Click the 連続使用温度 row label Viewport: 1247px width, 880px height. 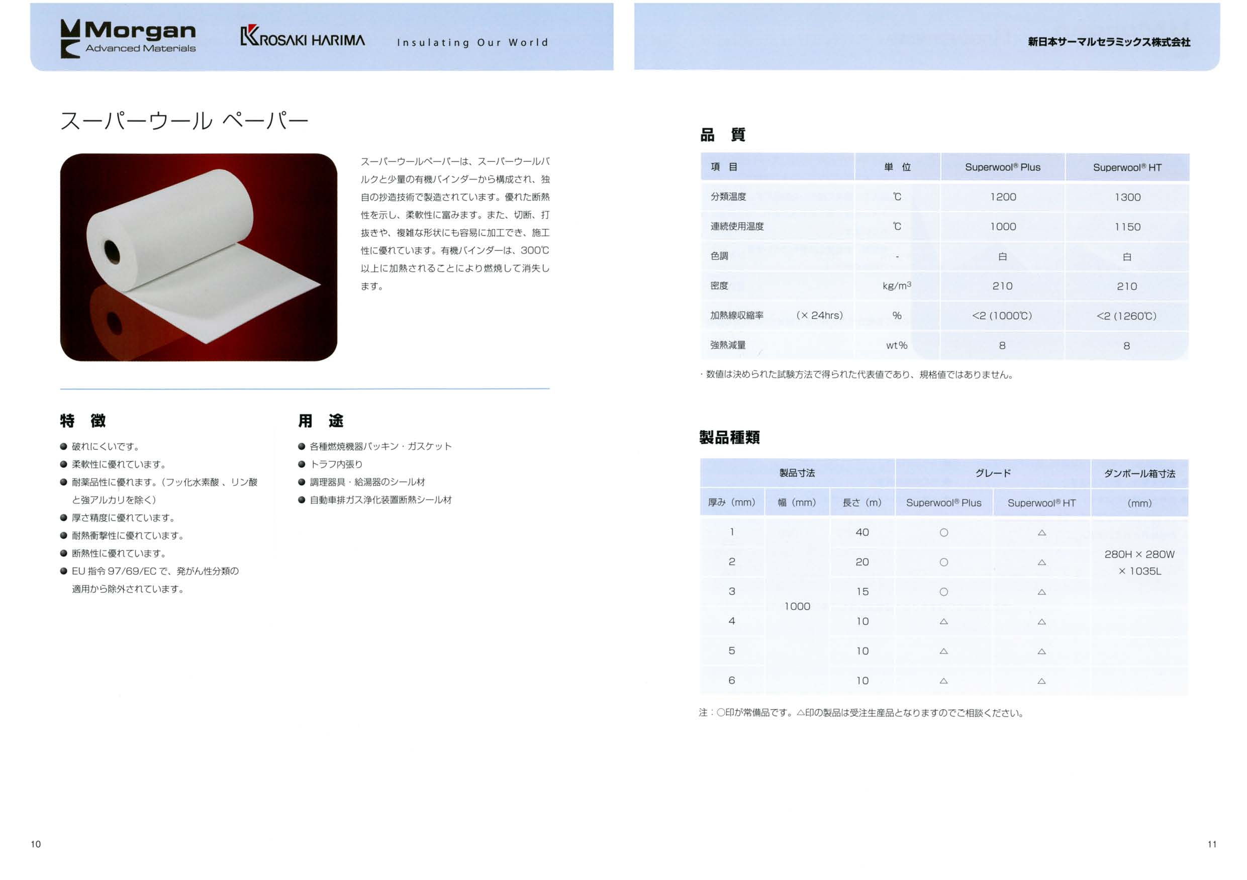coord(737,227)
